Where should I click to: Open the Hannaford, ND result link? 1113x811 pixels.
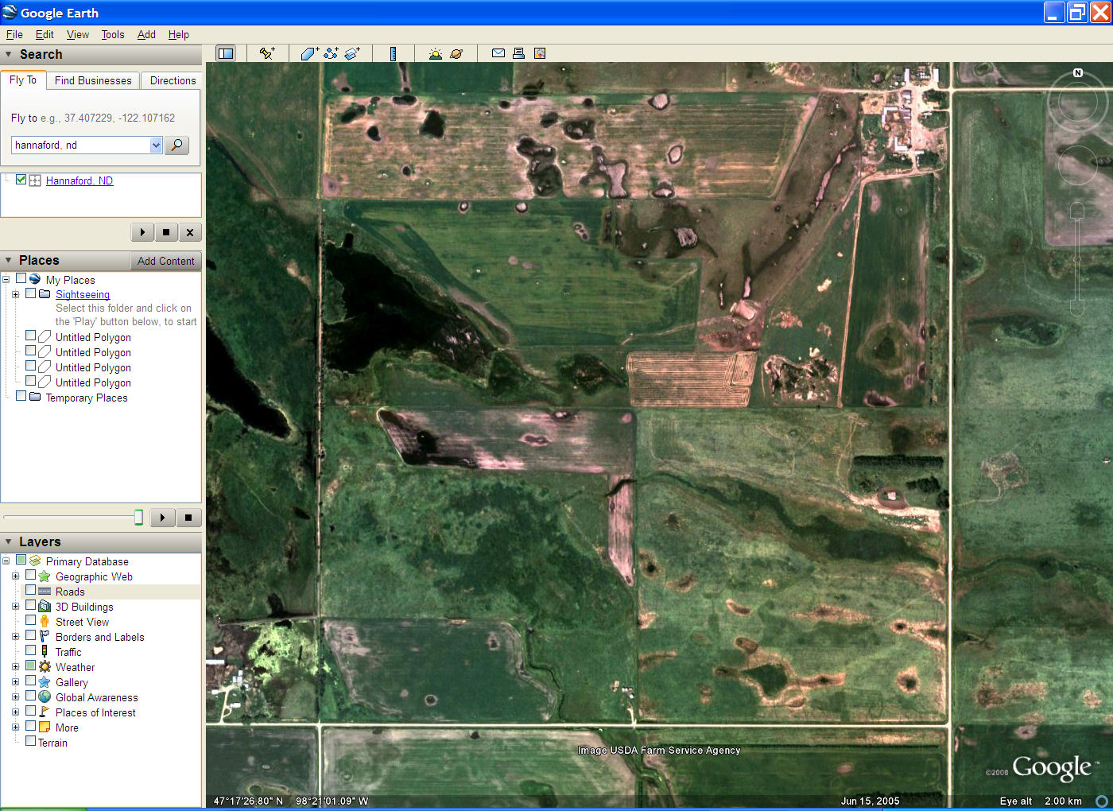click(x=79, y=180)
